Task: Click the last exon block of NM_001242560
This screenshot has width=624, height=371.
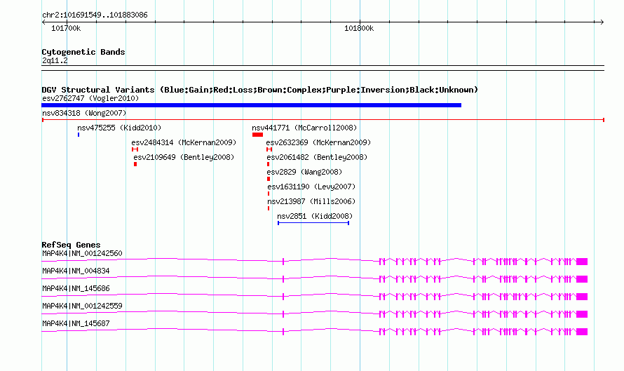Action: 582,262
